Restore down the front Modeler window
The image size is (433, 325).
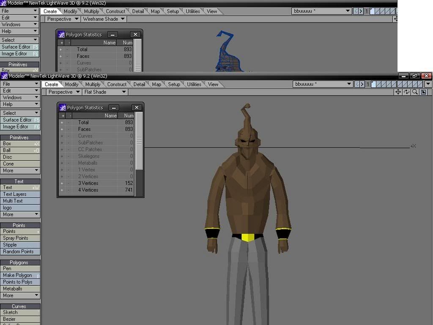pyautogui.click(x=414, y=76)
